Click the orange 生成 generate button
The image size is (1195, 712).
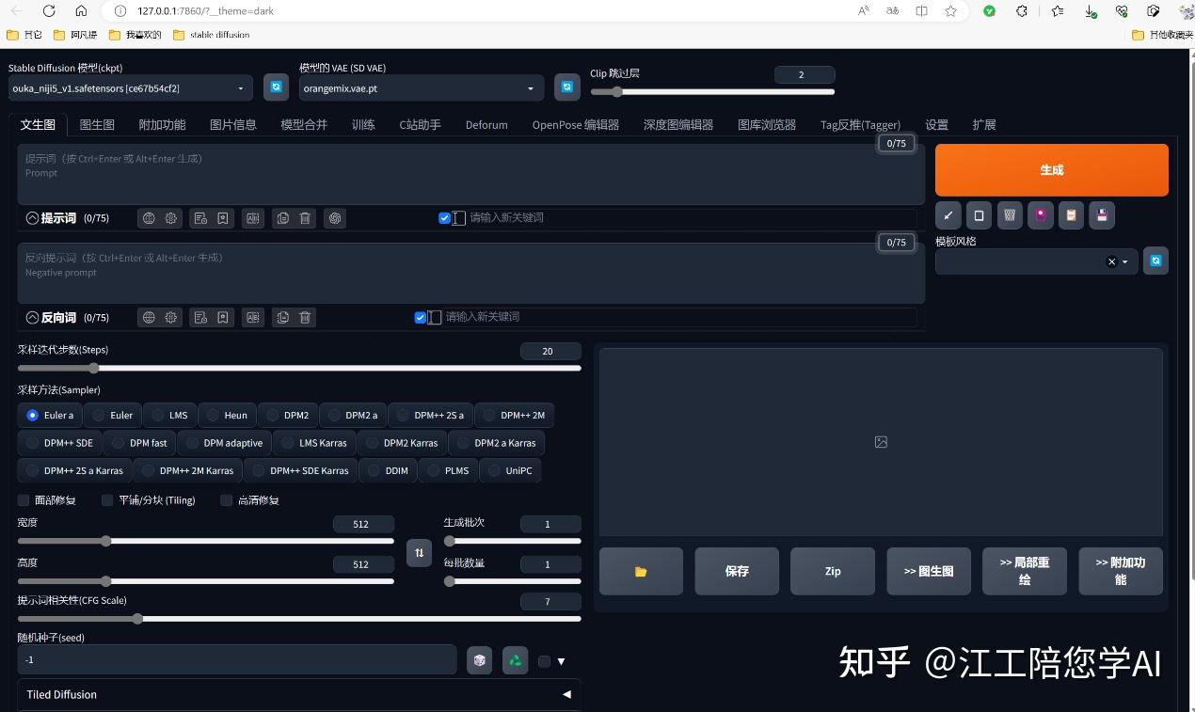pyautogui.click(x=1051, y=170)
